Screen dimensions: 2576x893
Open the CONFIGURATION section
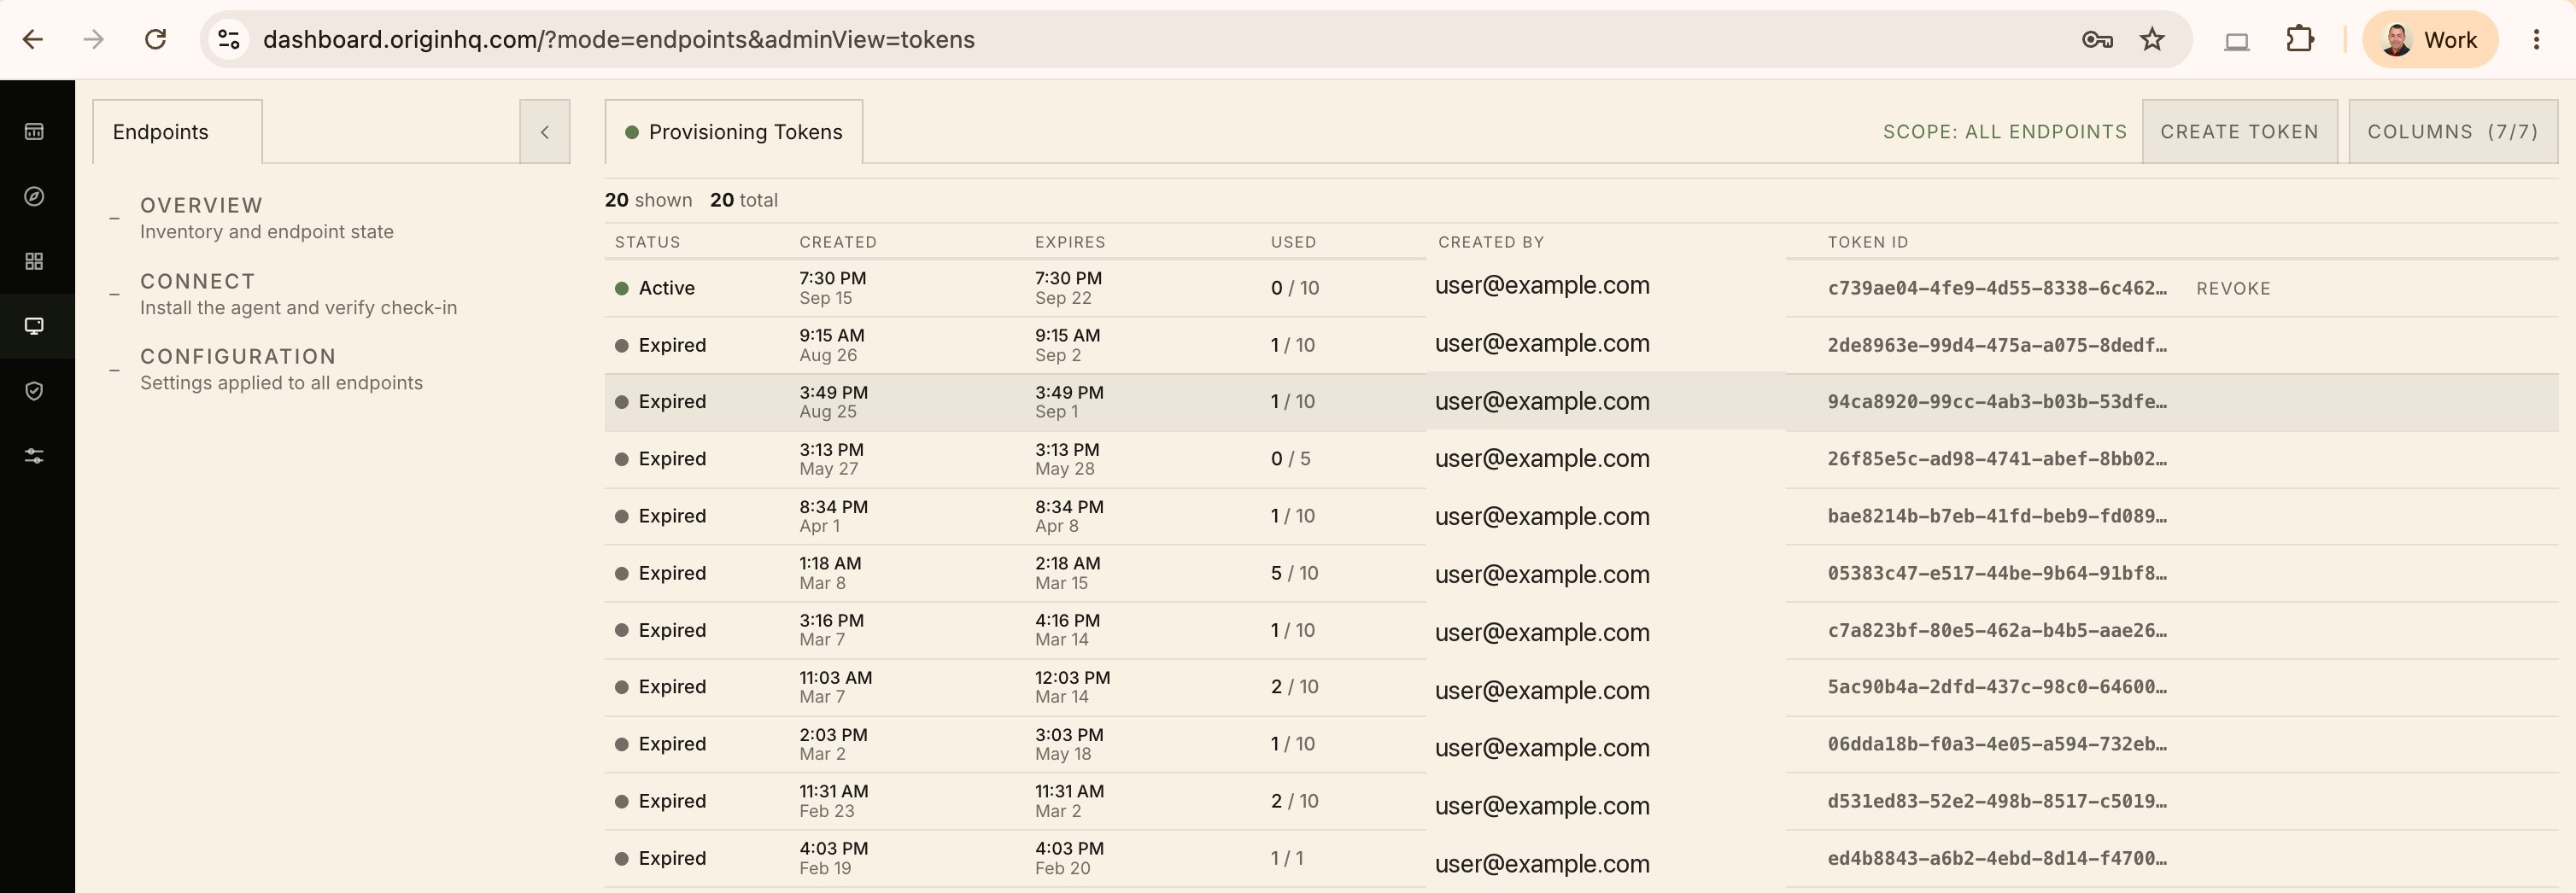281,368
